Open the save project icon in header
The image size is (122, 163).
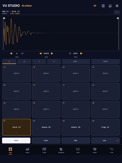(103, 6)
